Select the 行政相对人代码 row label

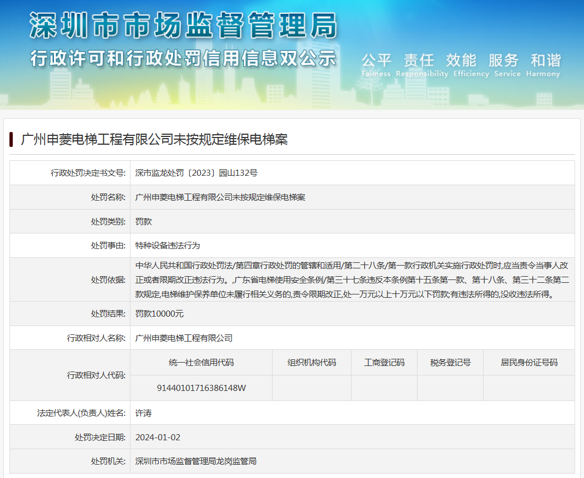point(96,375)
